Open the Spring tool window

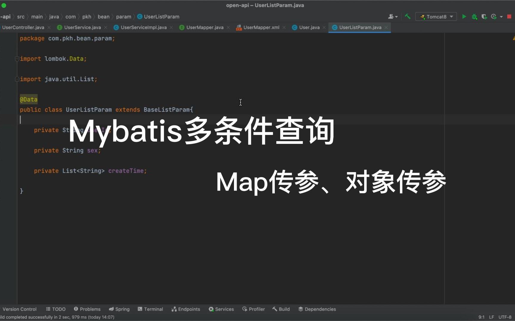[119, 309]
